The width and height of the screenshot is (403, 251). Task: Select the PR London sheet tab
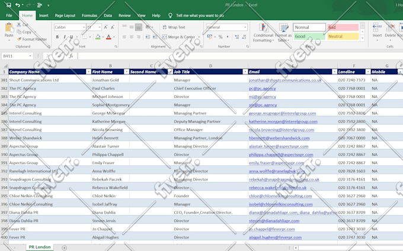pyautogui.click(x=40, y=247)
